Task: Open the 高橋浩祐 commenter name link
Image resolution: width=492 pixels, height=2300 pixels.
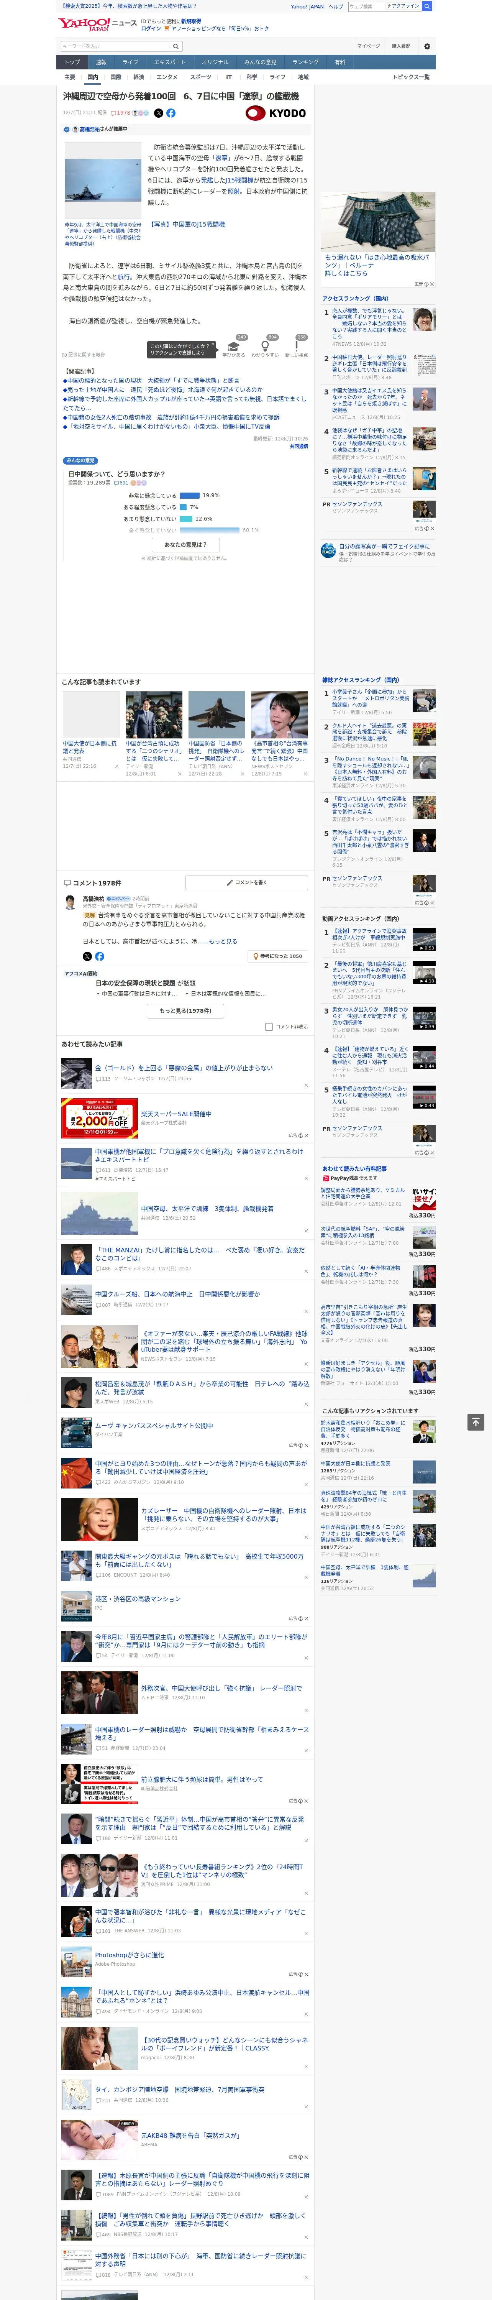Action: tap(94, 899)
